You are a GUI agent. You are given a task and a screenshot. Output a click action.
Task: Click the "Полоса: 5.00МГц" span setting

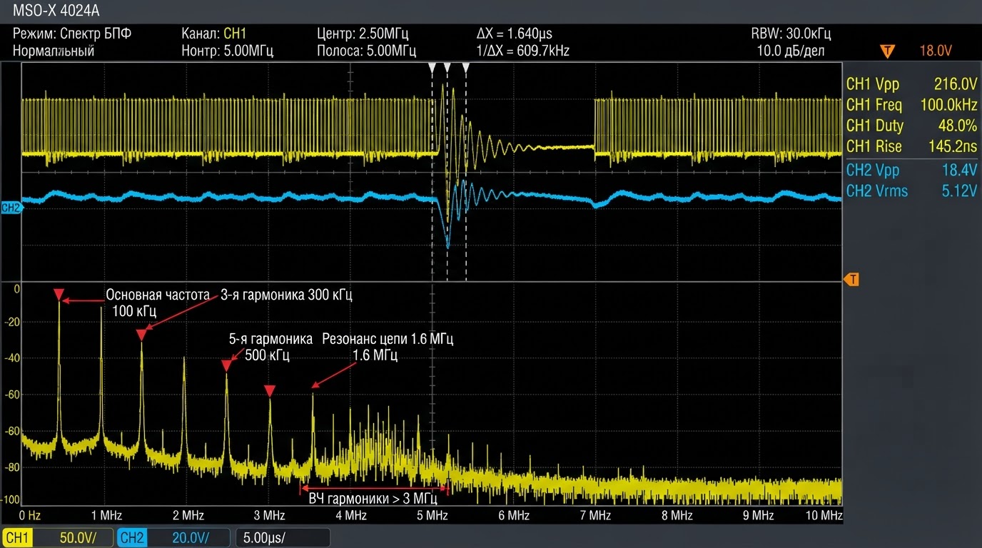tap(366, 51)
